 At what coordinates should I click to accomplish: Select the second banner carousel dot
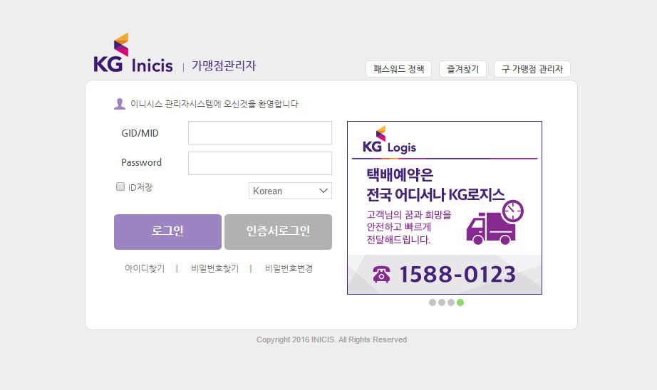(x=442, y=302)
